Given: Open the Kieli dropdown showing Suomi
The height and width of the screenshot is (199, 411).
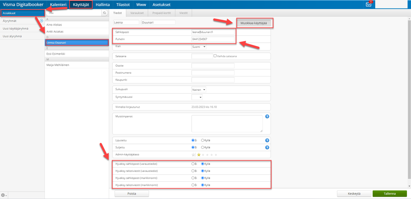Looking at the screenshot, I should click(x=199, y=46).
